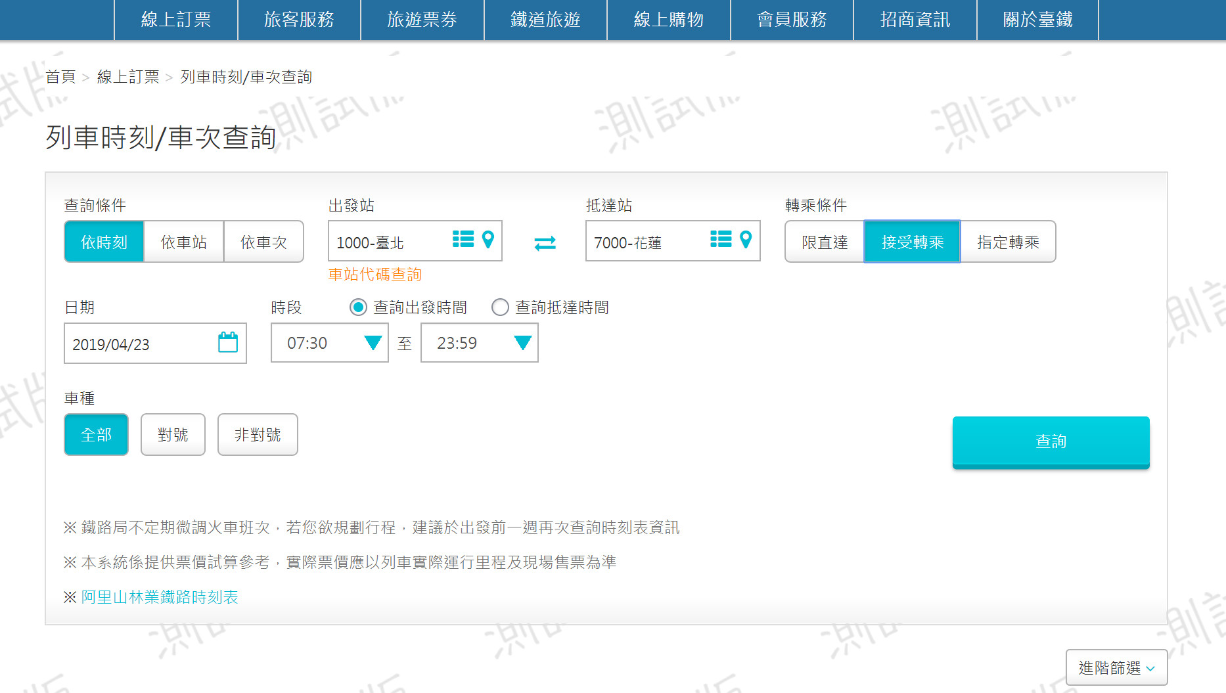Select 全部 train type

pyautogui.click(x=96, y=434)
